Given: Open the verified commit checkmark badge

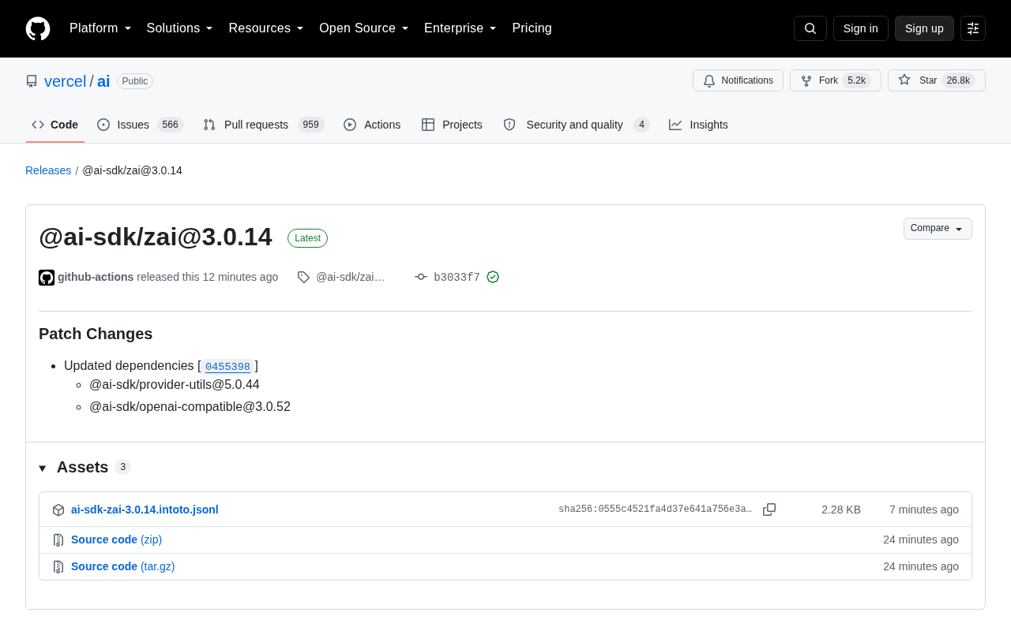Looking at the screenshot, I should (493, 277).
